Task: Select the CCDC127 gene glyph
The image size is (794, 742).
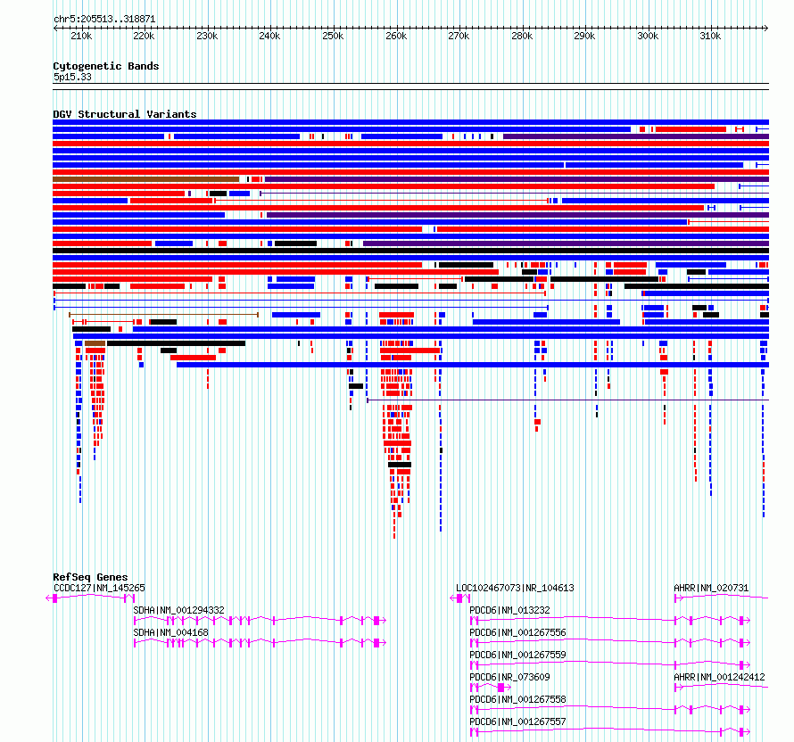Action: point(90,598)
